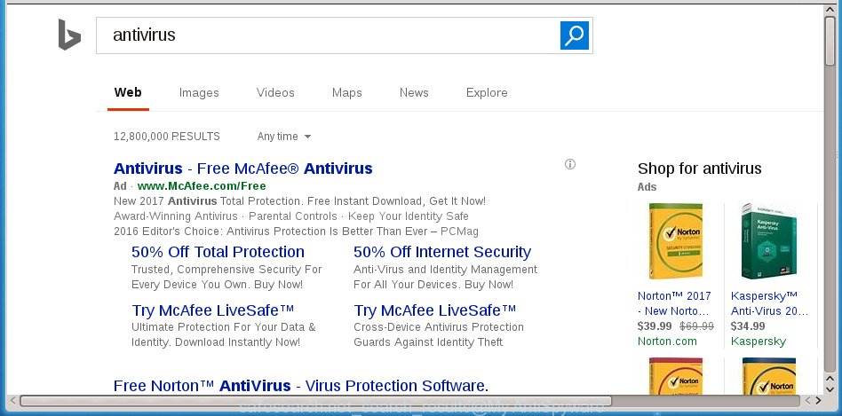Viewport: 842px width, 416px height.
Task: Click the lower-right Norton product thumbnail
Action: [768, 376]
